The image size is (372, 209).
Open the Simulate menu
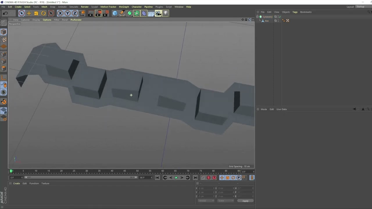click(74, 7)
